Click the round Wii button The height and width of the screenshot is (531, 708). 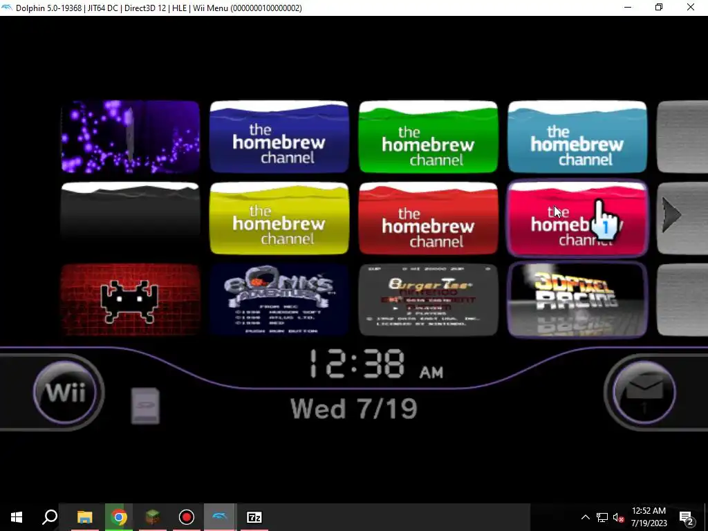(x=66, y=392)
